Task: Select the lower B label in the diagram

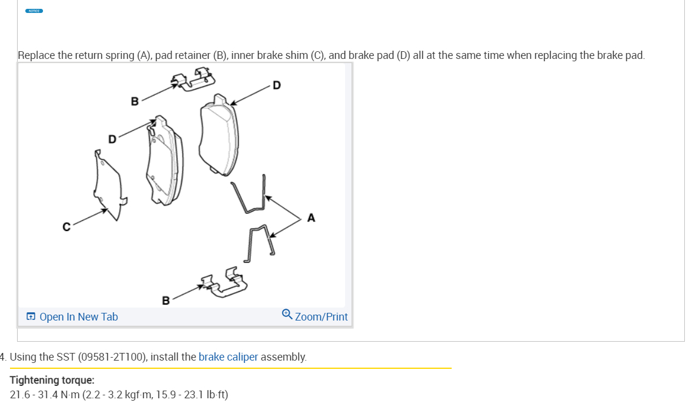Action: [x=165, y=300]
